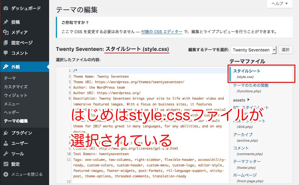
Task: Go to the テーマ submenu item
Action: [x=10, y=78]
